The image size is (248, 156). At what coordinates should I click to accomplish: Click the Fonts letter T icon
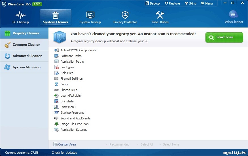tap(56, 84)
